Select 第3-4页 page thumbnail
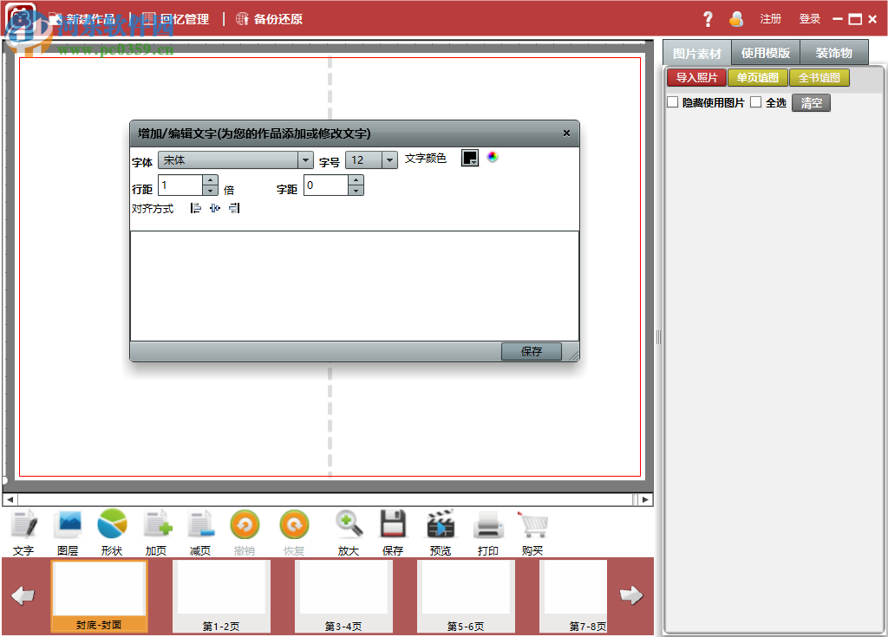The image size is (888, 637). 343,596
